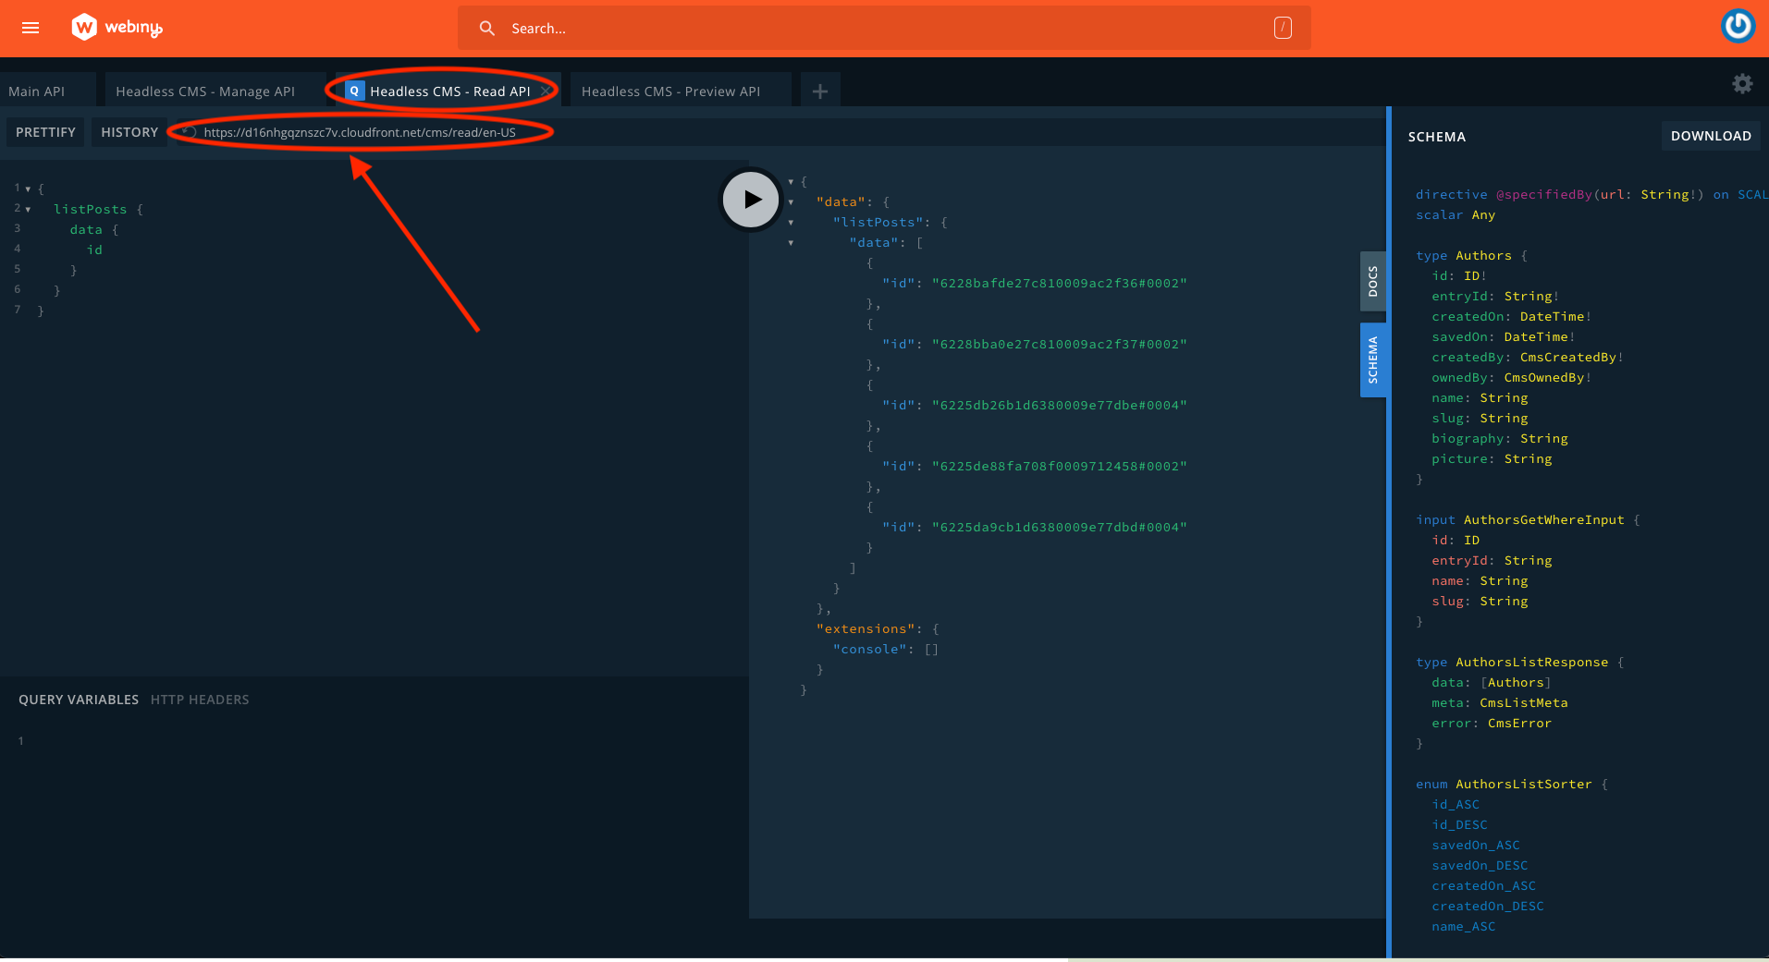The image size is (1769, 962).
Task: Open API settings with the gear icon
Action: pos(1742,83)
